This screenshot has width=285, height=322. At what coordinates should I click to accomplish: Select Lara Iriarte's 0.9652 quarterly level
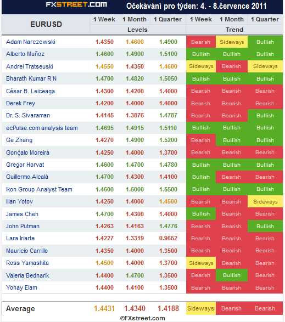point(168,238)
